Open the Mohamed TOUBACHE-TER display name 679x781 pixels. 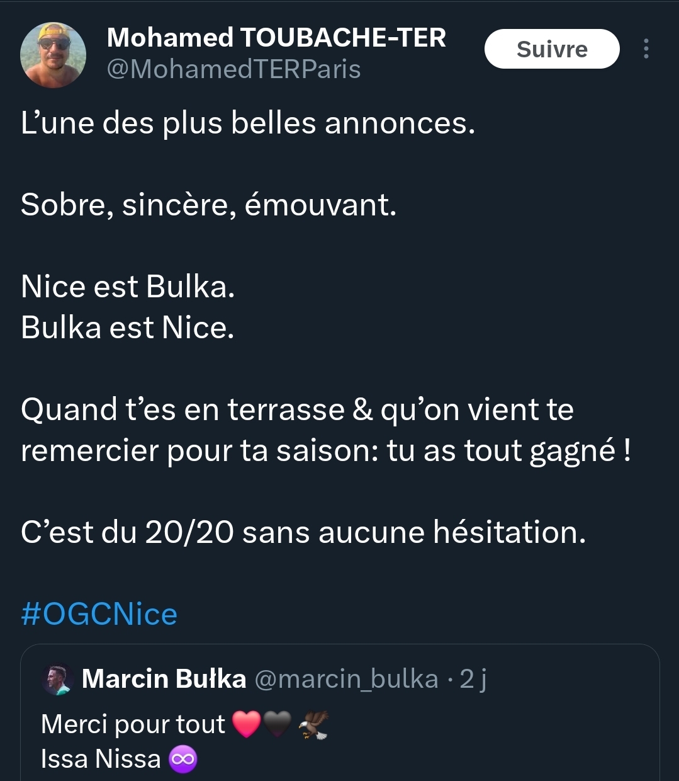point(276,38)
